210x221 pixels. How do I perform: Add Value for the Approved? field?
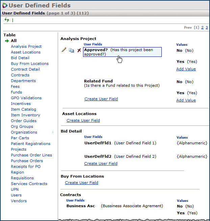coord(186,69)
